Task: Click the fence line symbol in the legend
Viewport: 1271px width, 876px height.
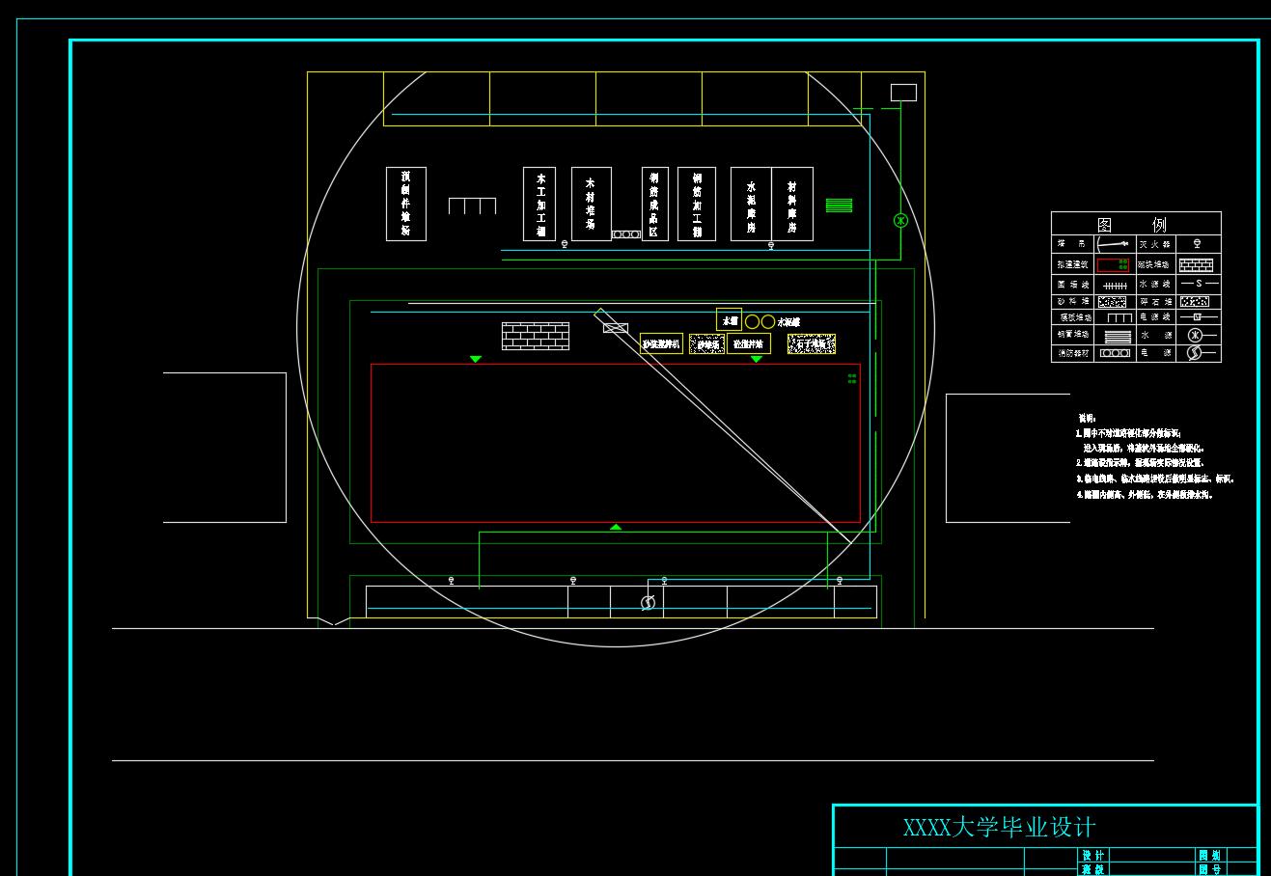Action: (1115, 286)
